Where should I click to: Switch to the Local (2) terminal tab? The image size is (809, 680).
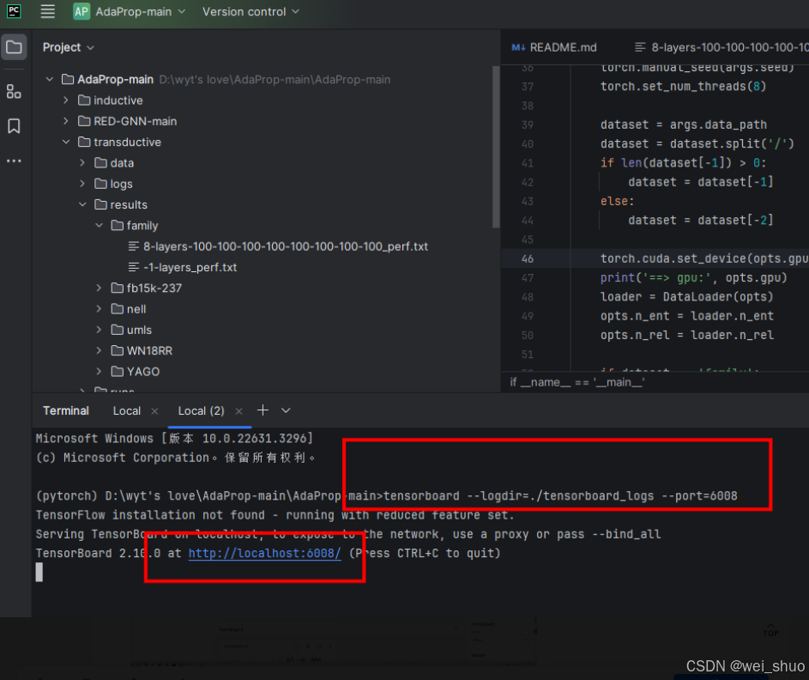pyautogui.click(x=202, y=411)
